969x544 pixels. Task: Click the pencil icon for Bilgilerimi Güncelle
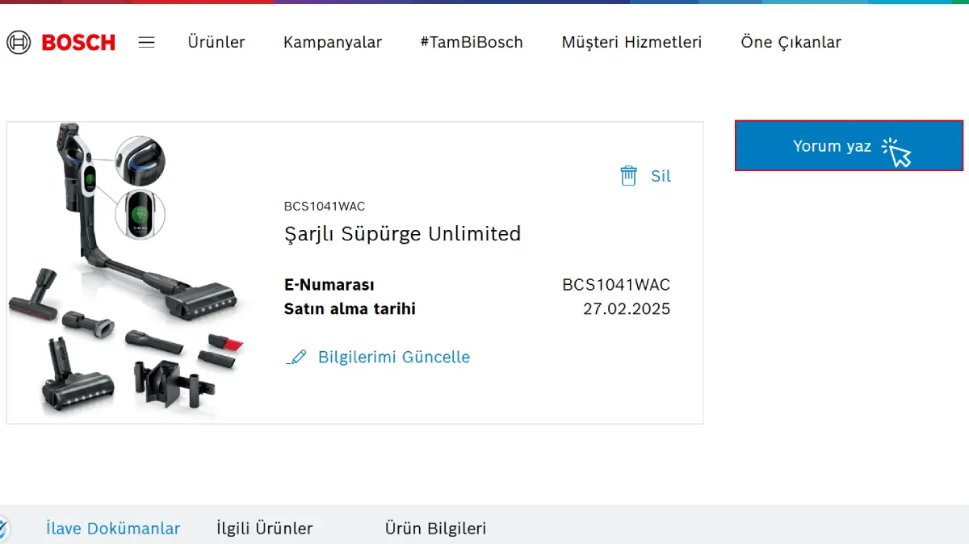296,357
